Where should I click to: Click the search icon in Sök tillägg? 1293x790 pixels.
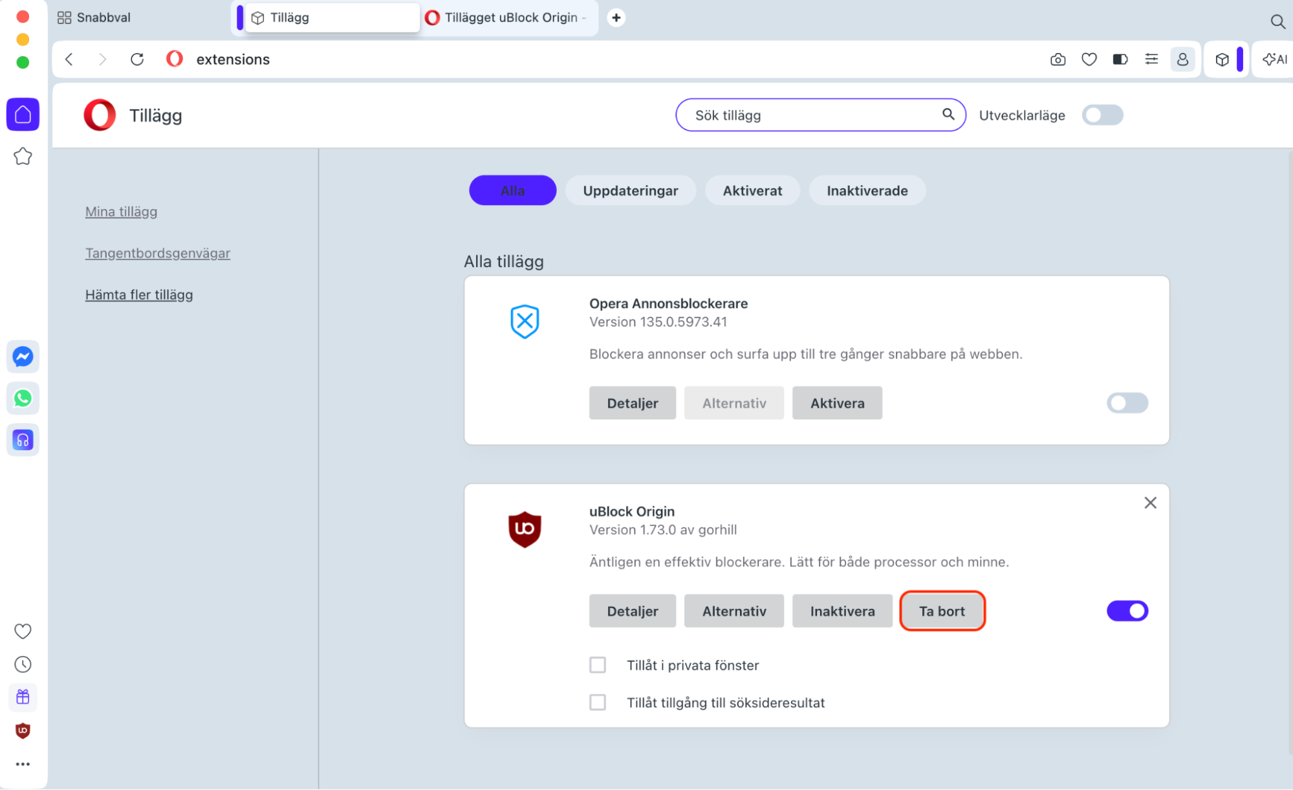[x=948, y=115]
